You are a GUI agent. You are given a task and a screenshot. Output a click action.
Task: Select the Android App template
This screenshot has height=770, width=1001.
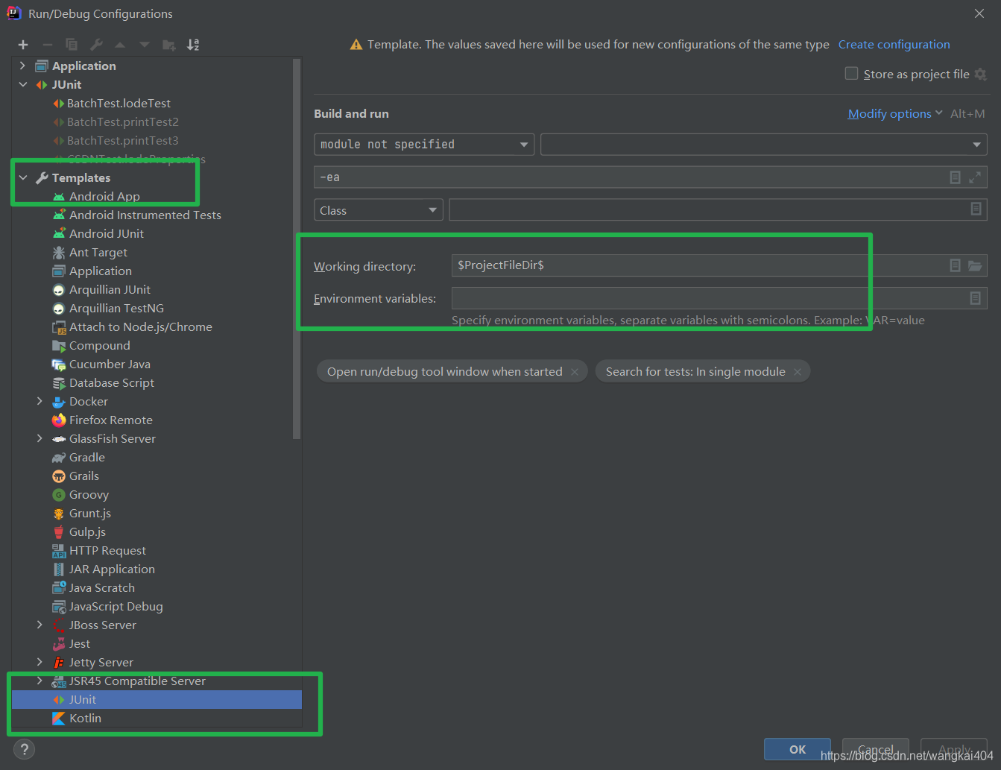pyautogui.click(x=104, y=196)
